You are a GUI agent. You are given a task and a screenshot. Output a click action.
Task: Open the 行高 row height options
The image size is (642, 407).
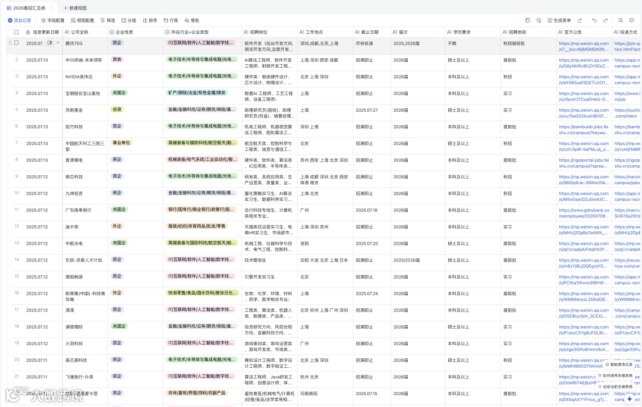171,20
